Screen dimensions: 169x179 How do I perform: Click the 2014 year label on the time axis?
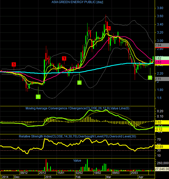(5, 177)
